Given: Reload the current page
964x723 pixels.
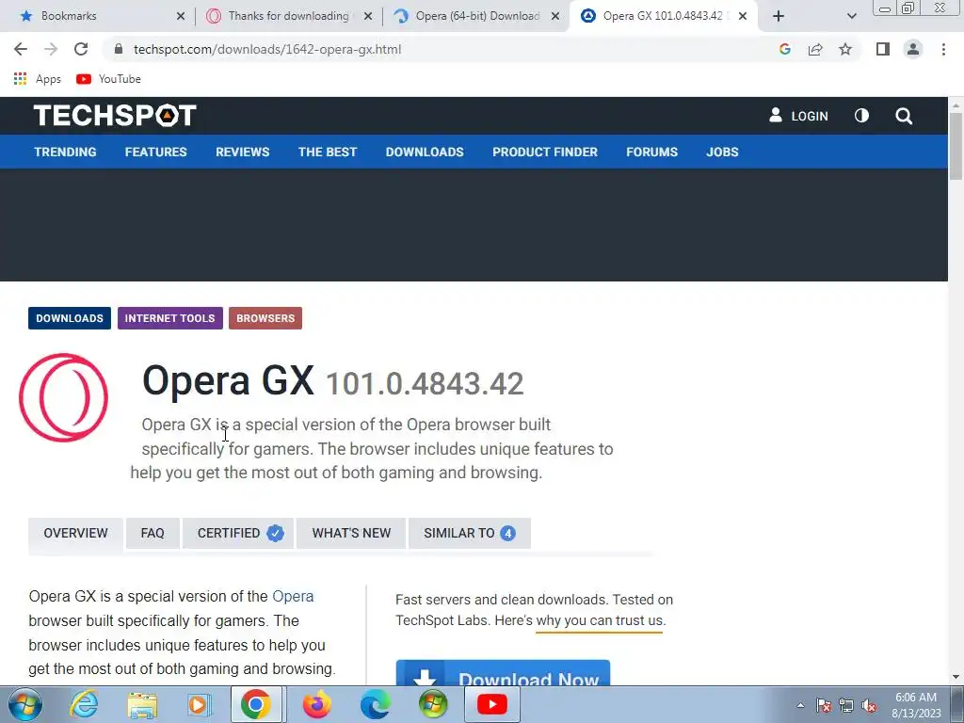Looking at the screenshot, I should [81, 49].
